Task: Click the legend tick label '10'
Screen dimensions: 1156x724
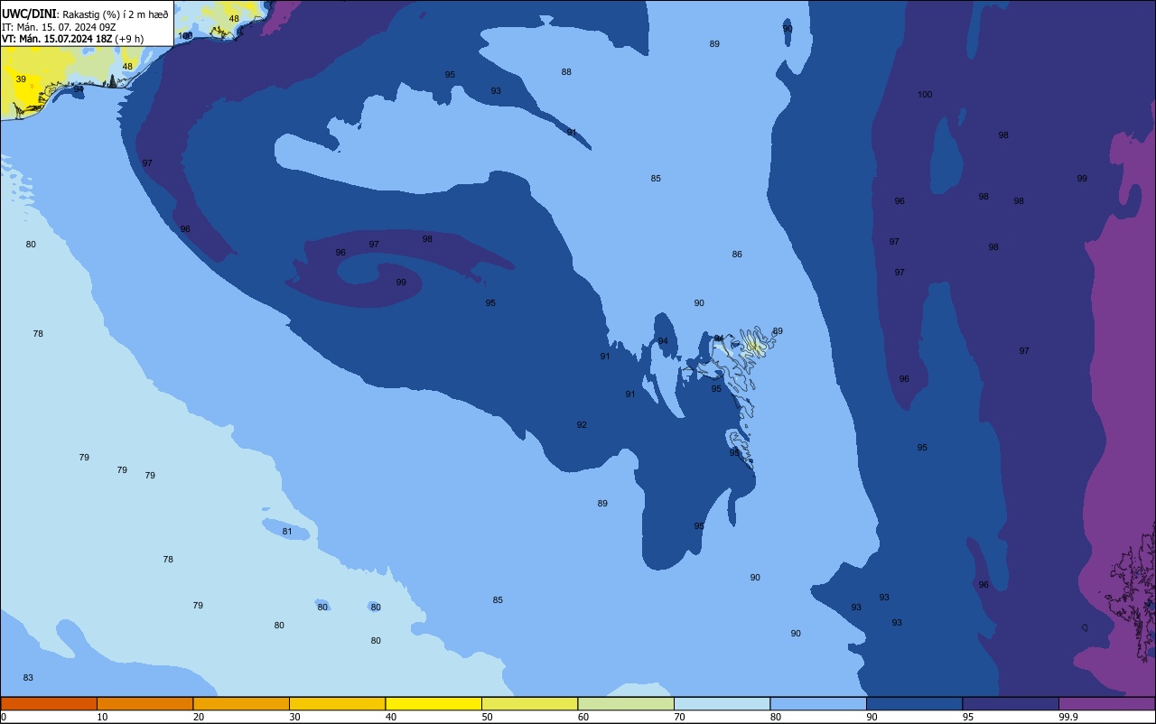Action: click(x=102, y=717)
